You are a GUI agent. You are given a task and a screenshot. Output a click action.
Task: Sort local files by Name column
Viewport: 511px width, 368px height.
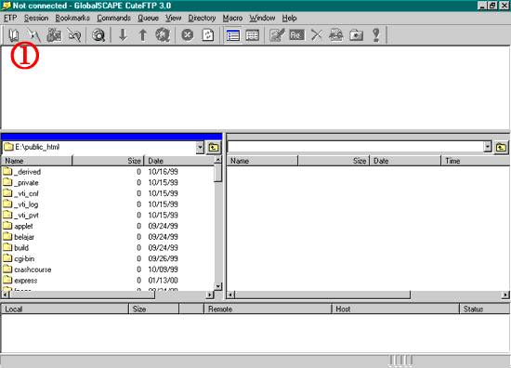pos(36,161)
